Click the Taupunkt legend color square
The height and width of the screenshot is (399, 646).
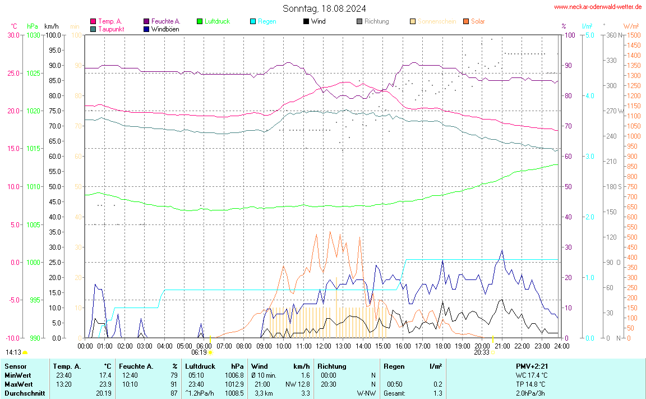[93, 29]
